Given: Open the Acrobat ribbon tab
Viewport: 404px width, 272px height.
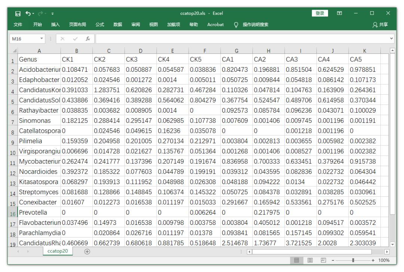Looking at the screenshot, I should (215, 24).
